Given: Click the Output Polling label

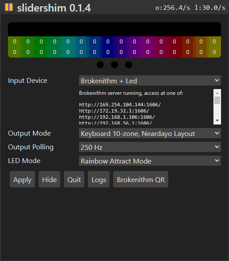Looking at the screenshot, I should click(x=31, y=147).
